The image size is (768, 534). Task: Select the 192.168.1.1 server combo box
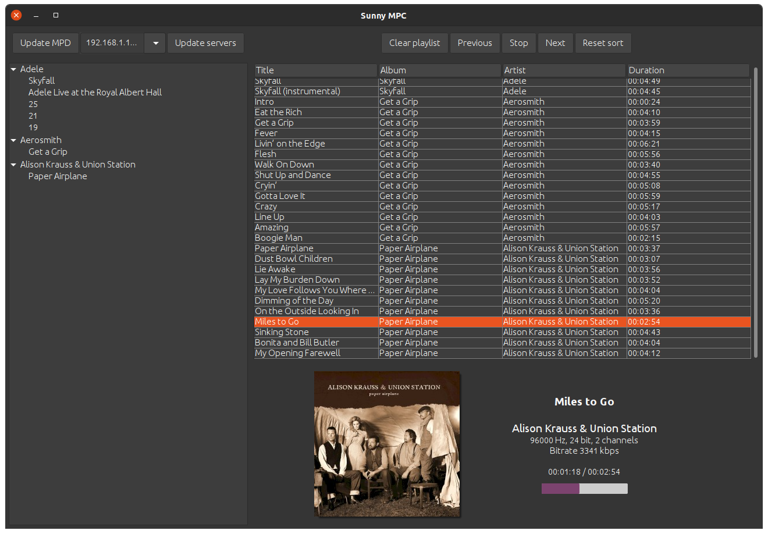(112, 43)
